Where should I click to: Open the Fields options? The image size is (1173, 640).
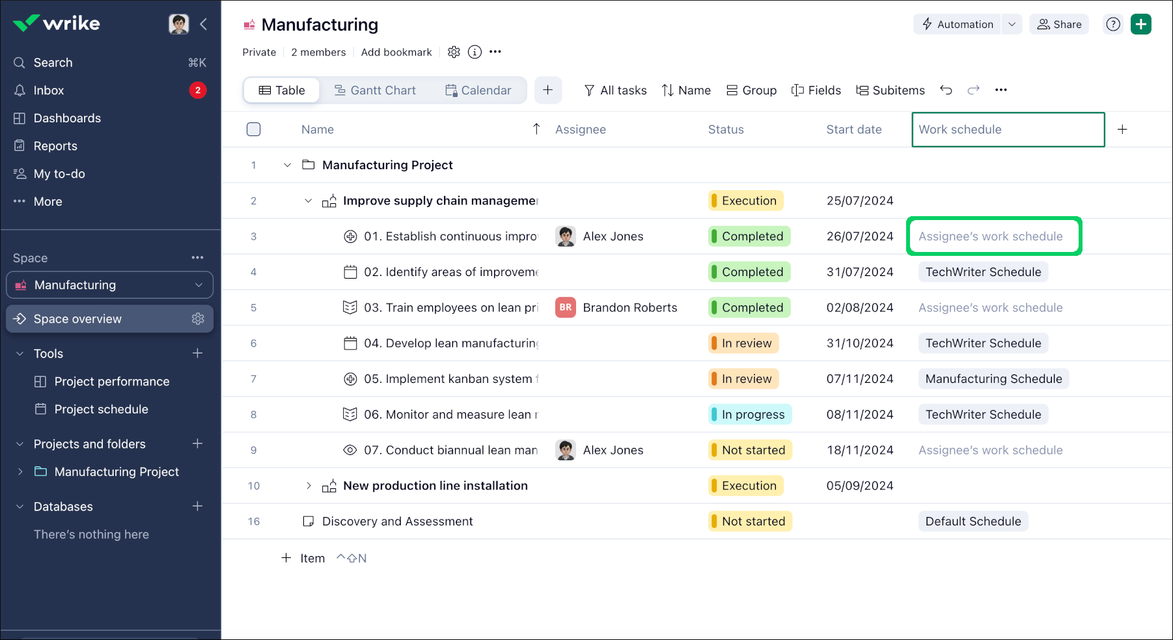tap(816, 90)
